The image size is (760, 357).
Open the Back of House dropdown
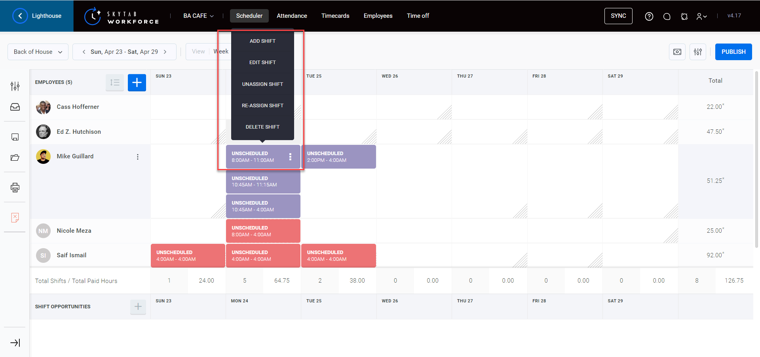click(x=38, y=51)
